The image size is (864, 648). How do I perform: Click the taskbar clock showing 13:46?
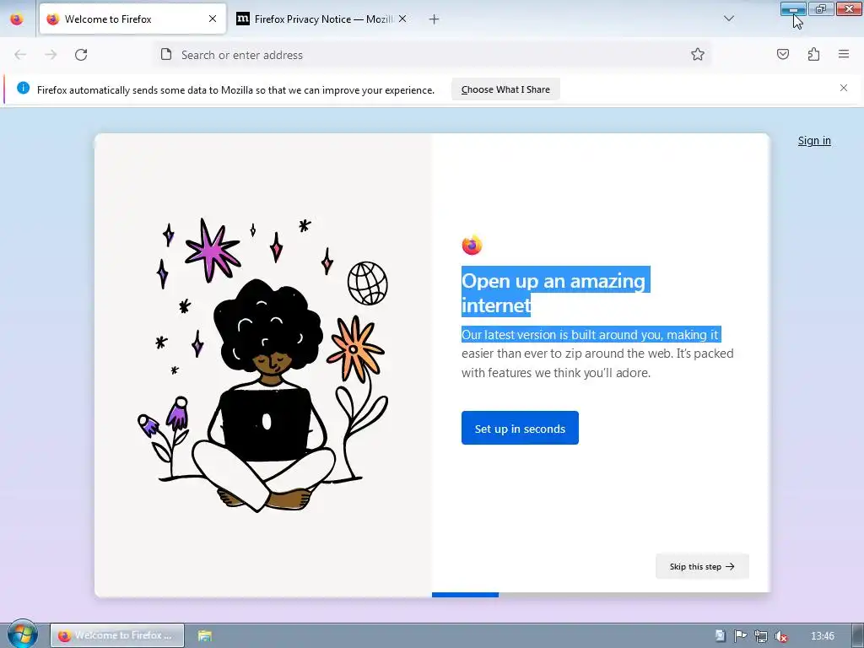point(822,636)
